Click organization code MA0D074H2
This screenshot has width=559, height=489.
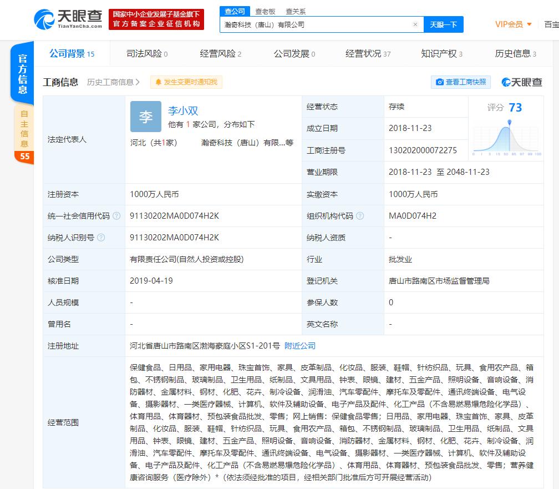click(x=413, y=216)
